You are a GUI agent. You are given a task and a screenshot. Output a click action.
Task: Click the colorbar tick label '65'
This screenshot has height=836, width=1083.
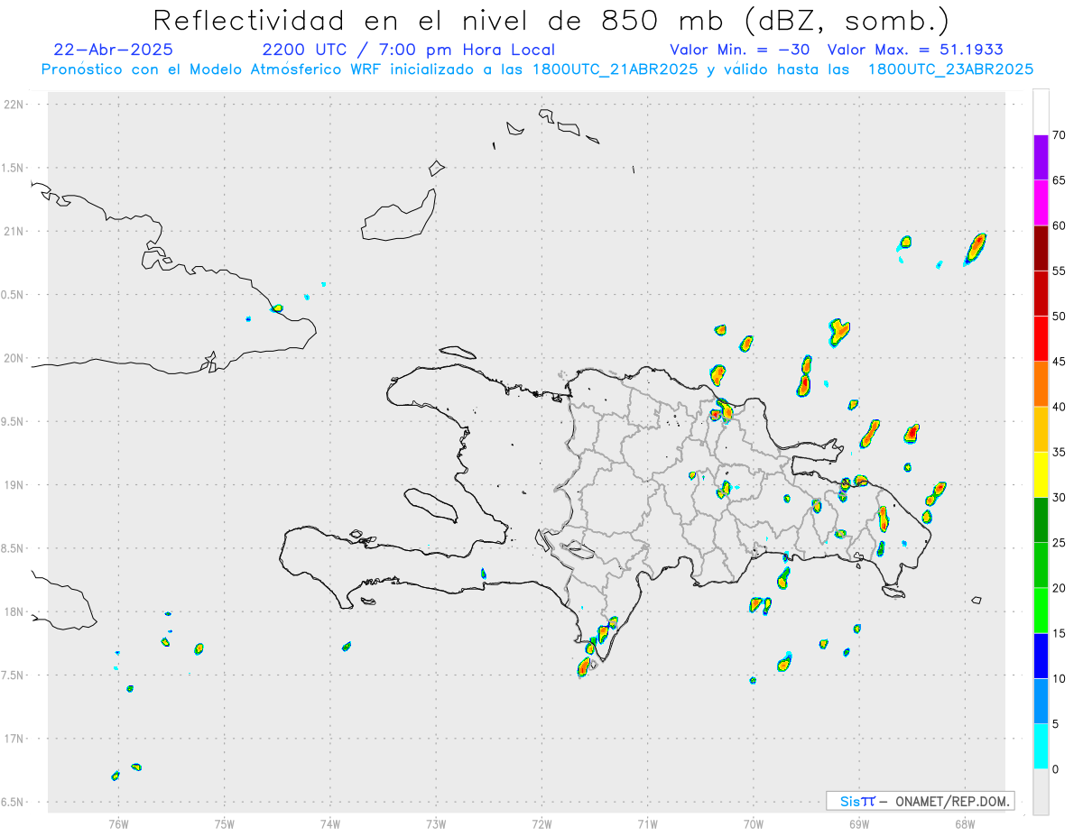1060,179
